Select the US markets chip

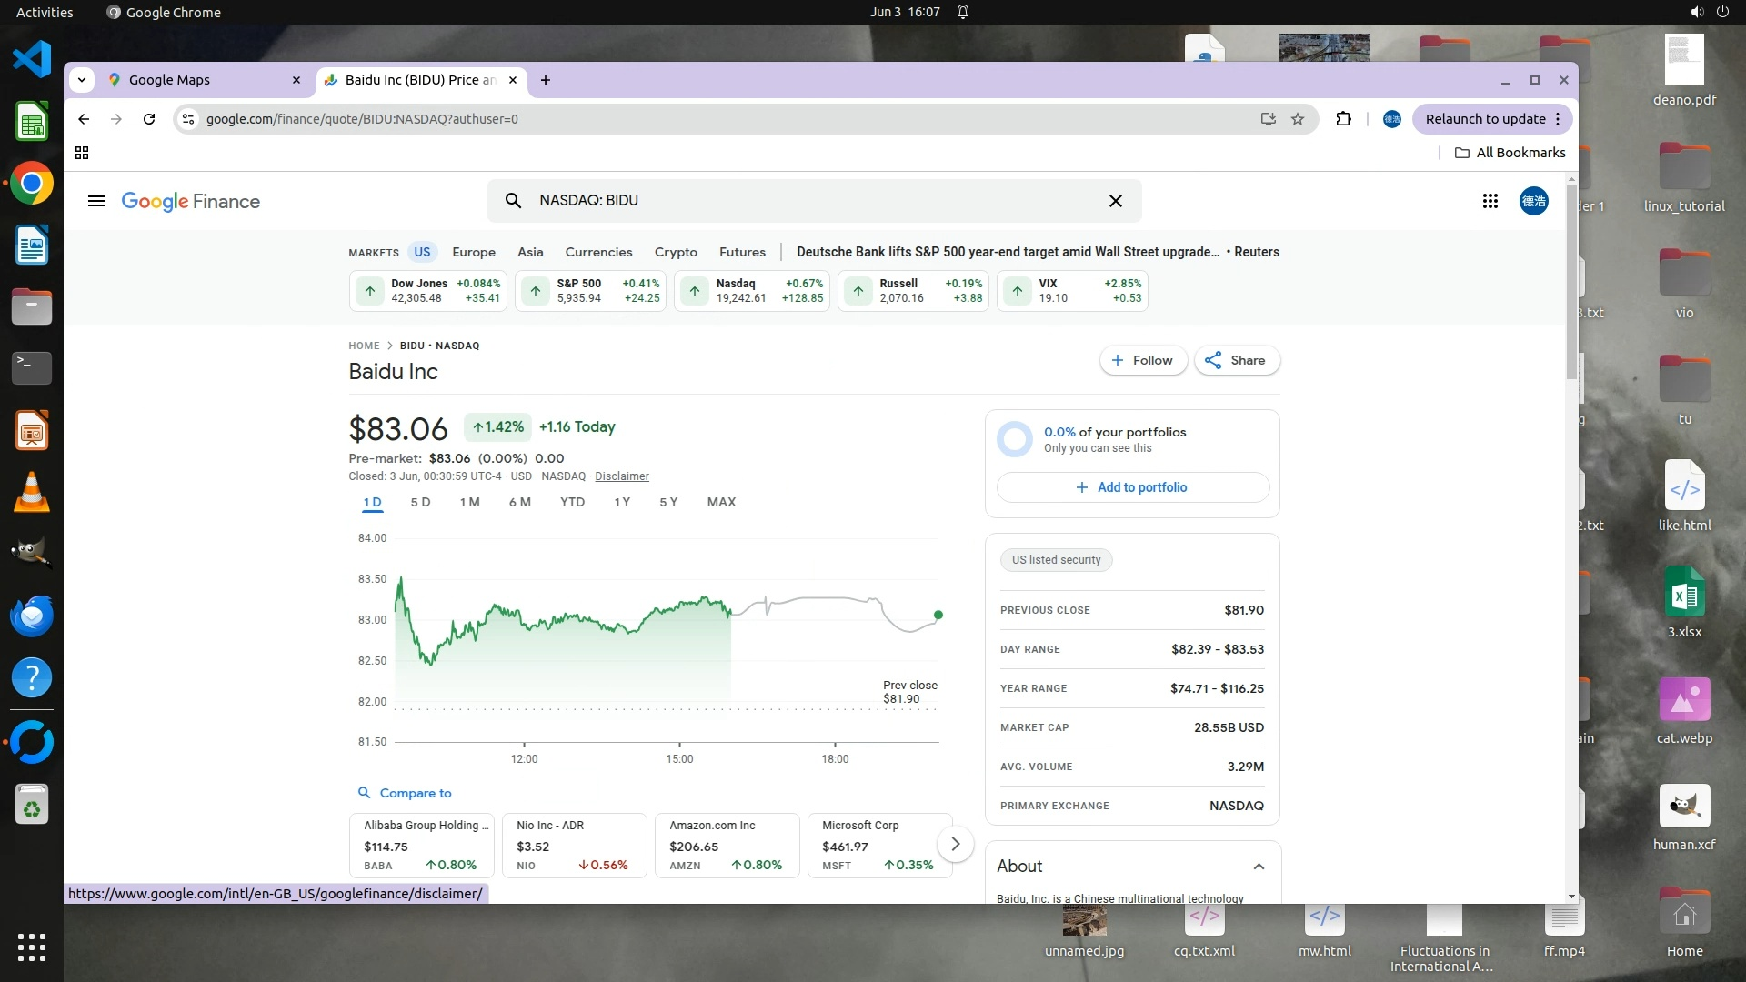click(x=422, y=252)
